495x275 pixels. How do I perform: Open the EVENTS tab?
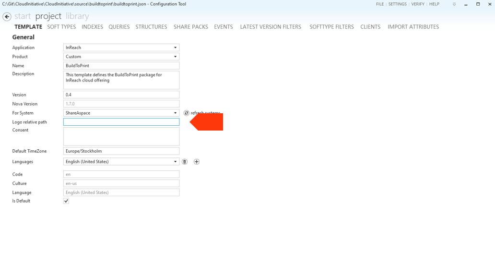tap(223, 27)
